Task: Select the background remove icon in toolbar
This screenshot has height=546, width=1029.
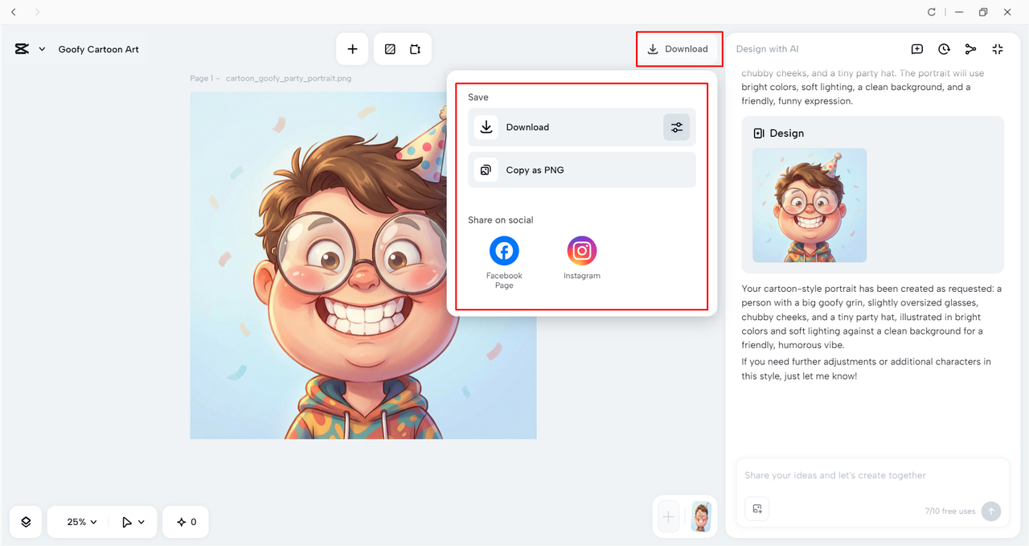Action: click(390, 49)
